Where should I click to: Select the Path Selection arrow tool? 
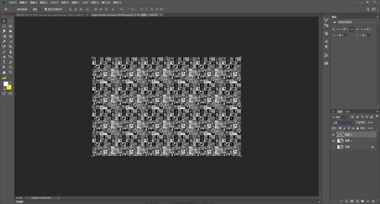pyautogui.click(x=4, y=67)
